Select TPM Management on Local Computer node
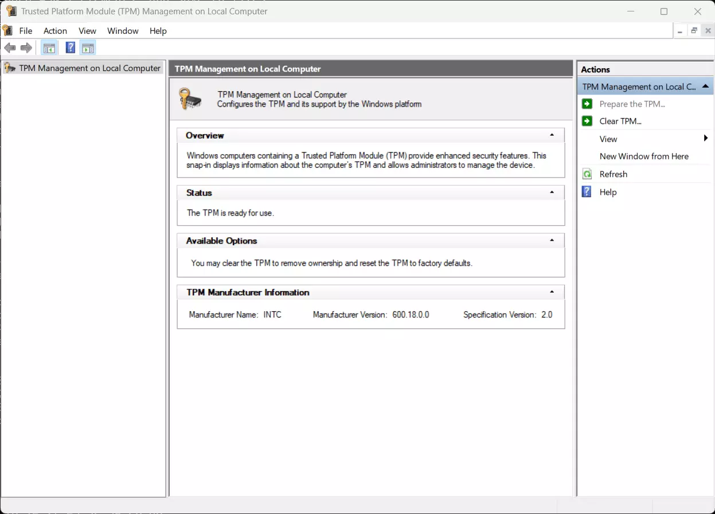This screenshot has width=715, height=514. 89,68
